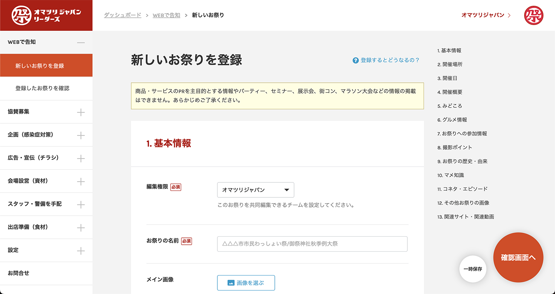Viewport: 555px width, 294px height.
Task: Open the 編集権限 team dropdown
Action: (256, 190)
